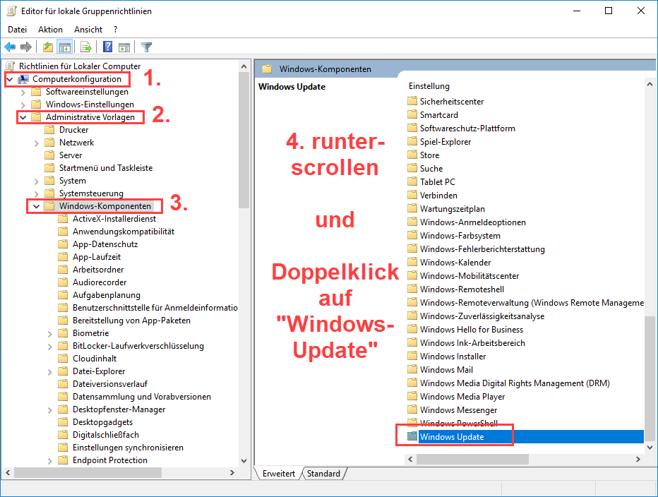This screenshot has width=658, height=497.
Task: Click the Tablet PC folder icon
Action: click(x=412, y=181)
